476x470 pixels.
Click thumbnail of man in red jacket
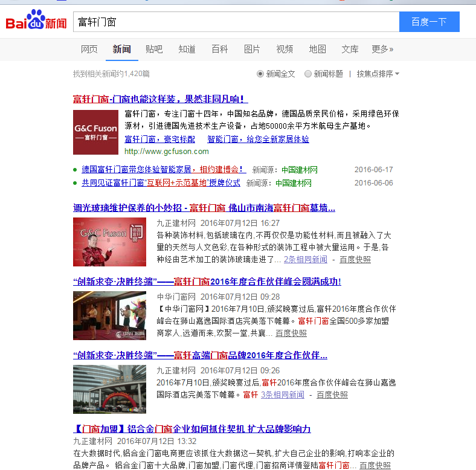tap(109, 242)
